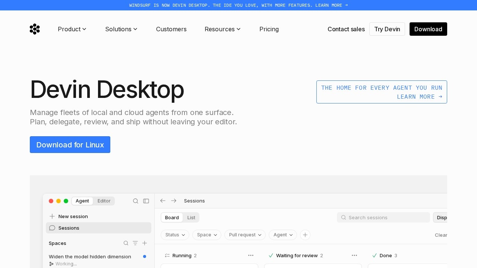The height and width of the screenshot is (268, 477).
Task: Click the Devin logo in the navbar
Action: click(x=35, y=29)
